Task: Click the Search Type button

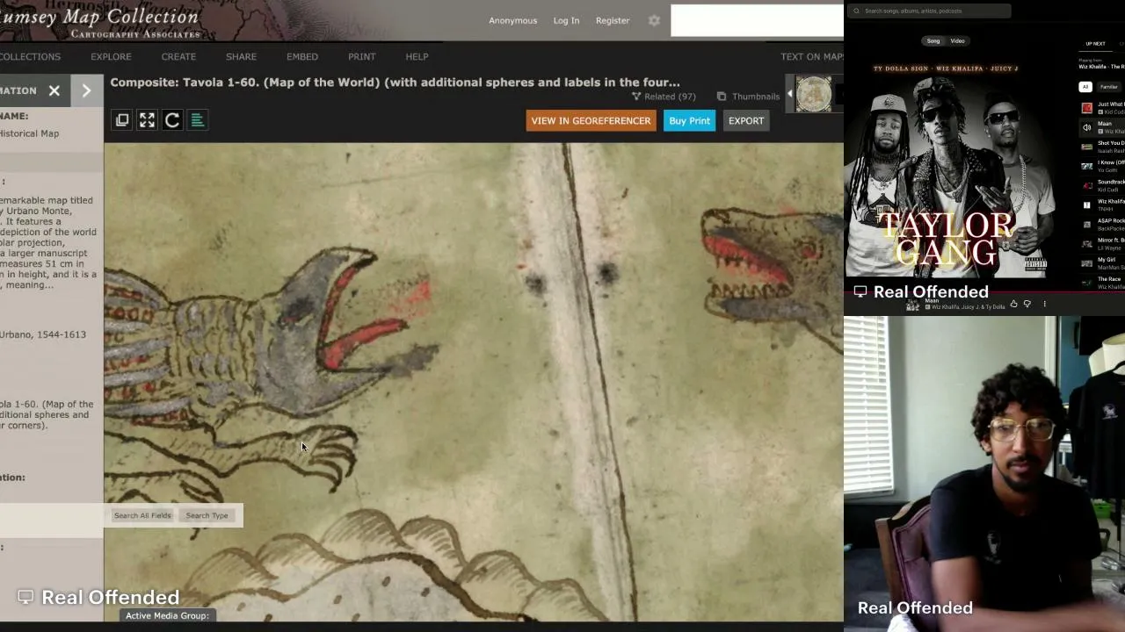Action: pos(207,515)
